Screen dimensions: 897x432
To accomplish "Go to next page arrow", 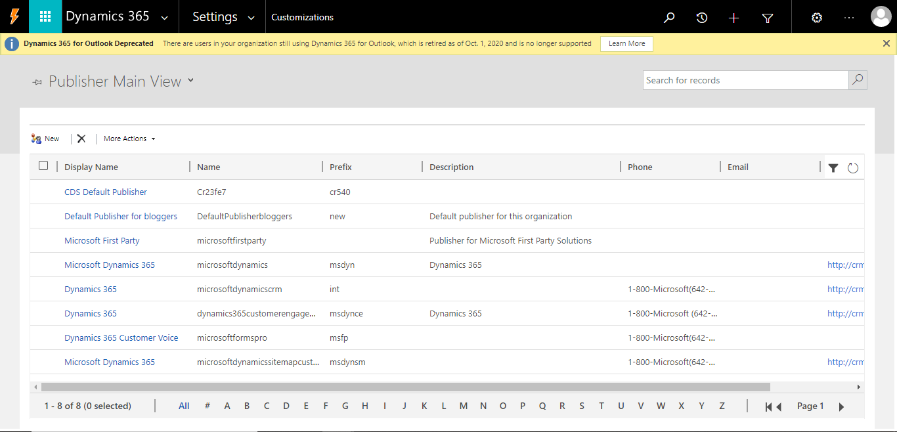I will pos(841,407).
